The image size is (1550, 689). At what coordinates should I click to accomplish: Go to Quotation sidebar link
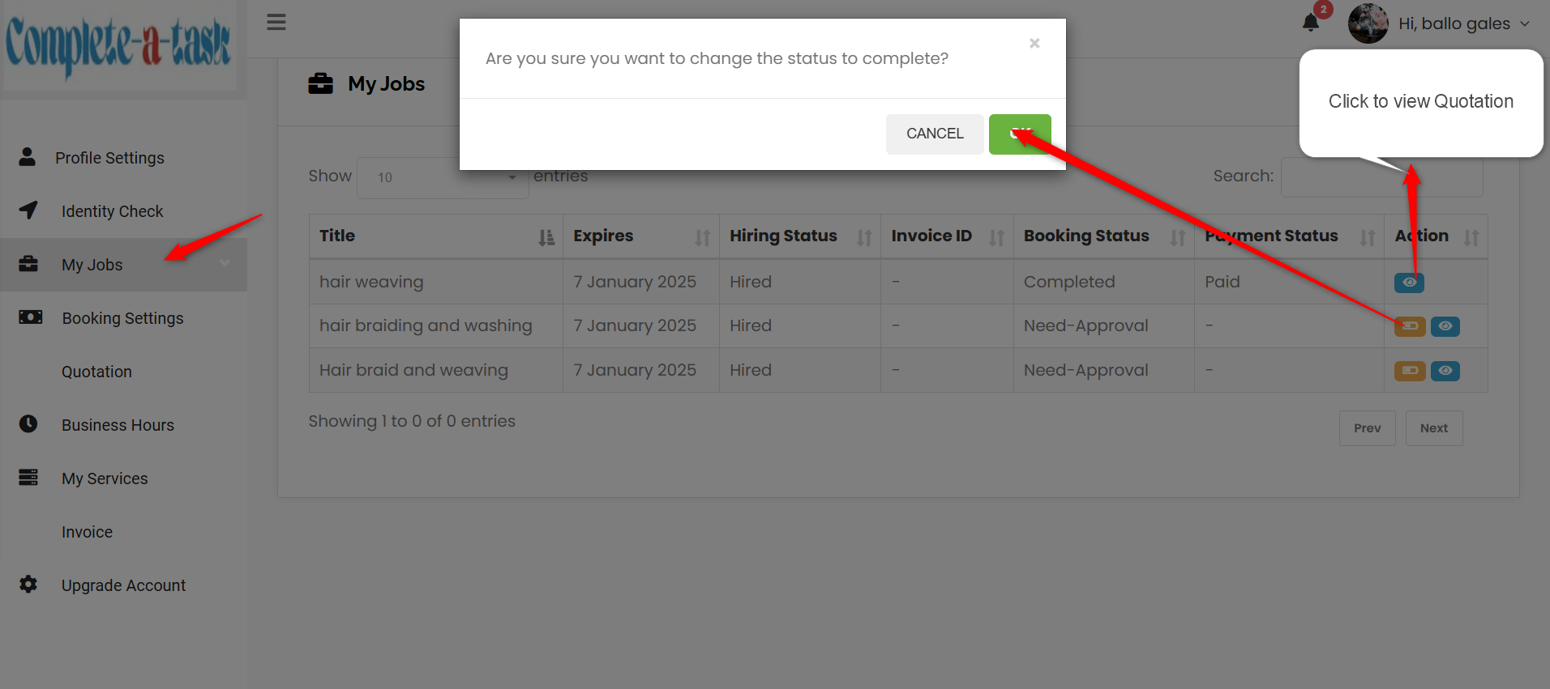(96, 372)
